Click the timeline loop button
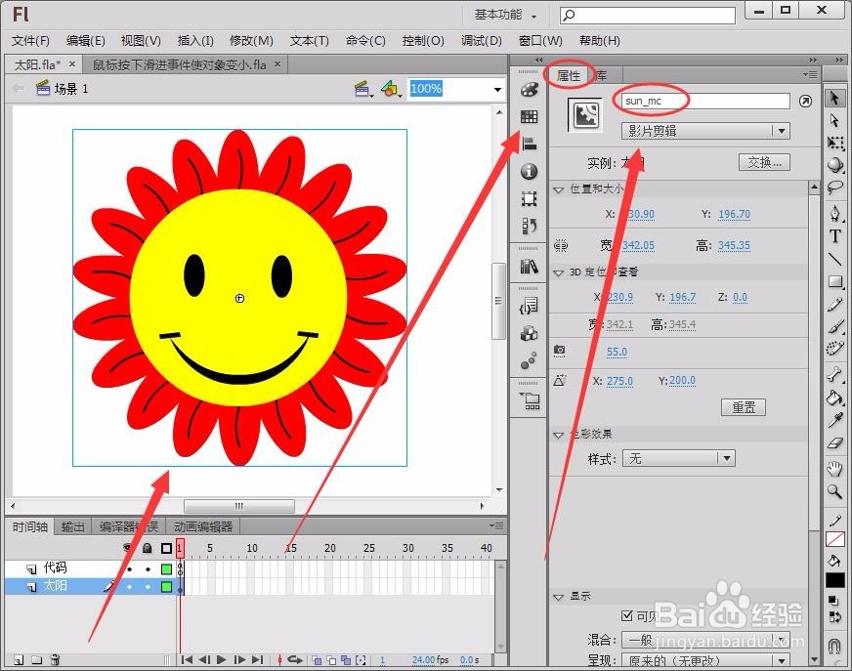852x671 pixels. click(x=294, y=659)
